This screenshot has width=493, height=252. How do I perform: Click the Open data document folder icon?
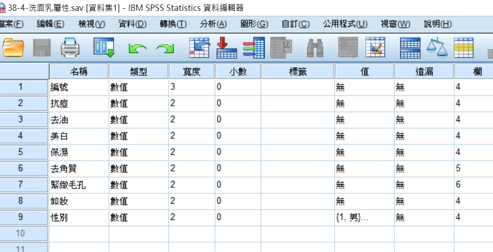[14, 47]
